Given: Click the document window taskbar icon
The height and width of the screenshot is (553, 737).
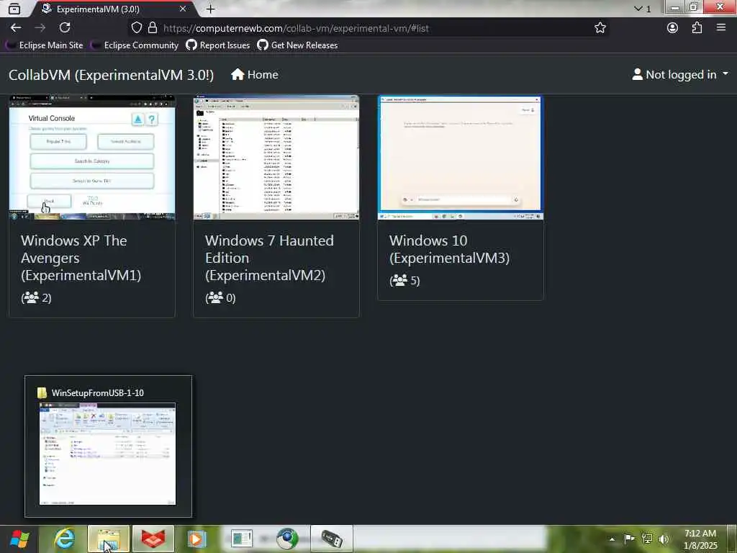Looking at the screenshot, I should 242,539.
